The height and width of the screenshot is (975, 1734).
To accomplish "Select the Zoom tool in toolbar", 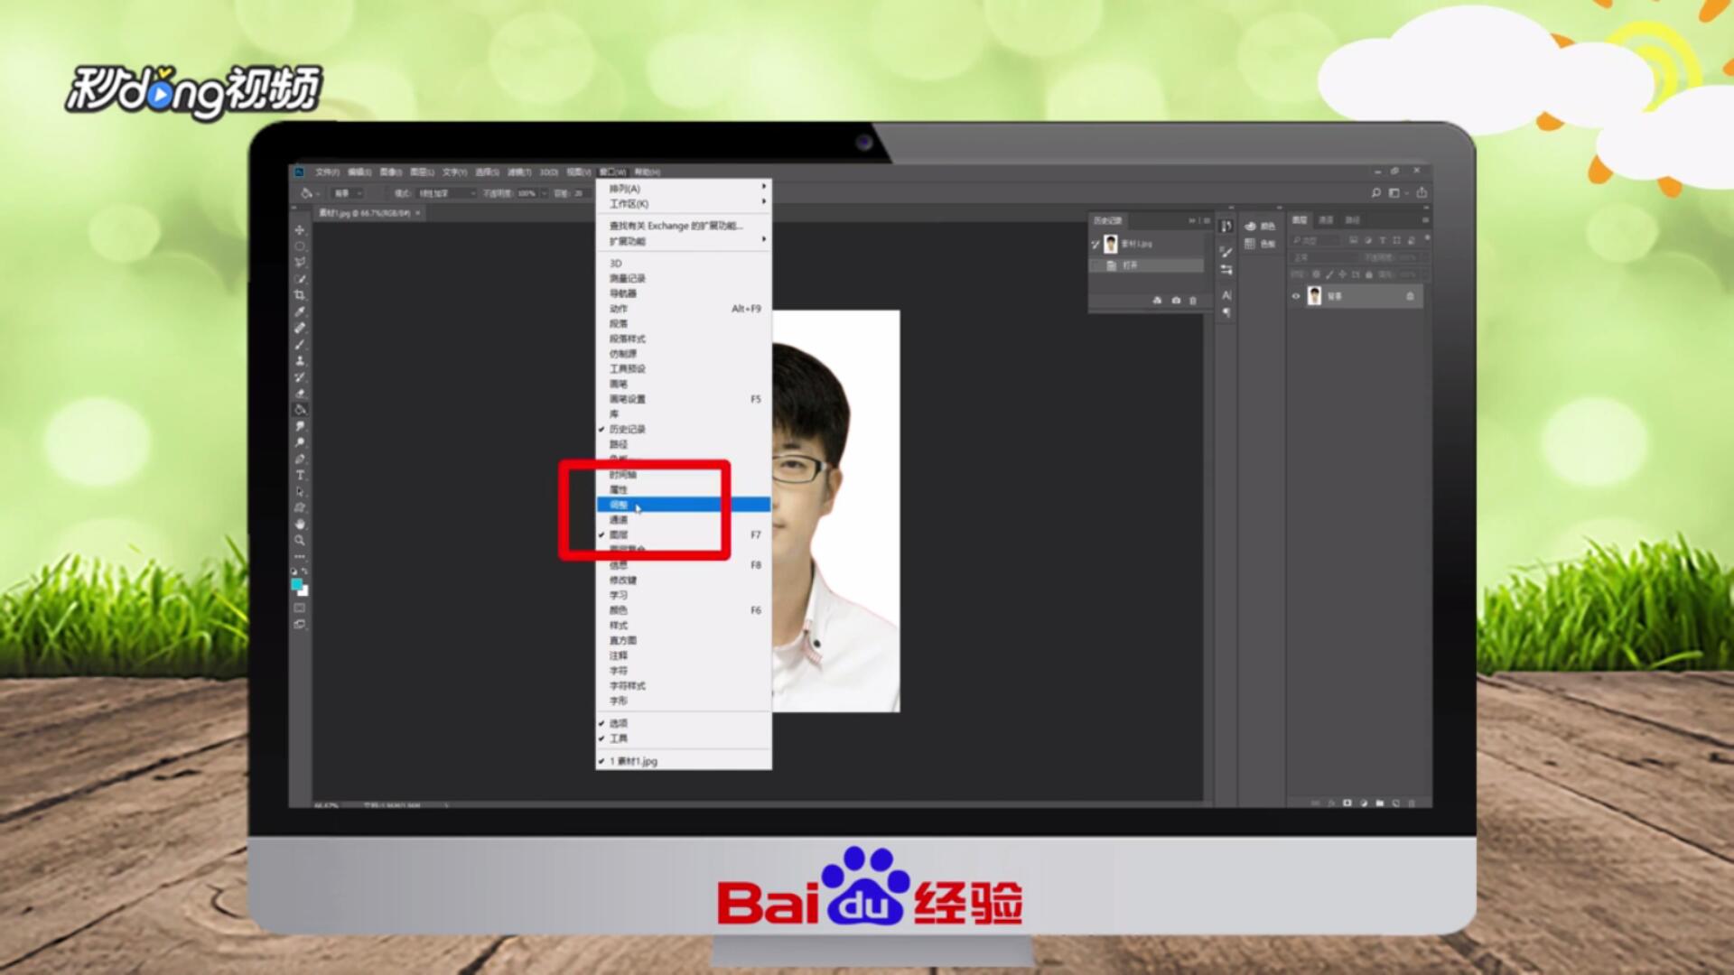I will pyautogui.click(x=300, y=540).
